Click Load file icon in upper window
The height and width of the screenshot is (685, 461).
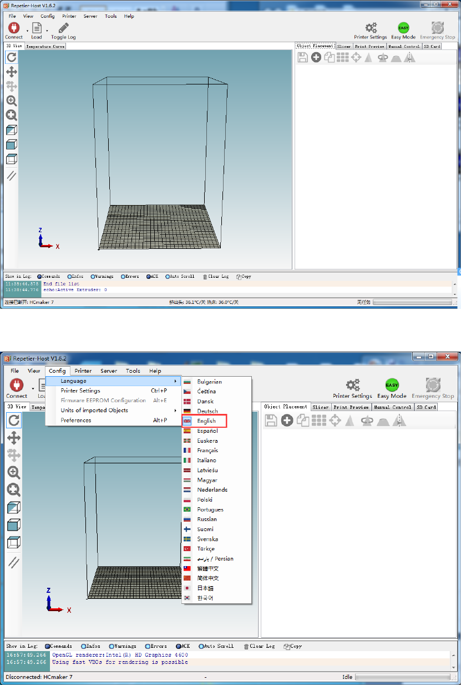pos(37,28)
